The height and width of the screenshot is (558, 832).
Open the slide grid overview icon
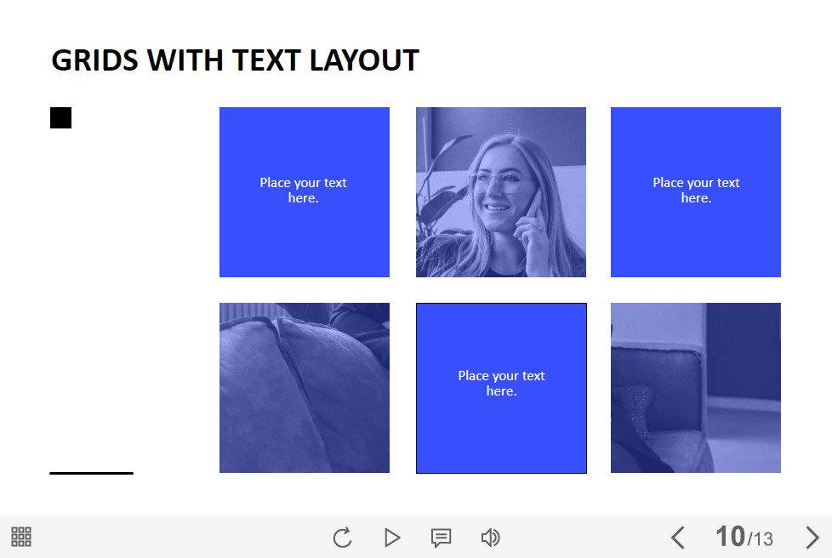[21, 537]
